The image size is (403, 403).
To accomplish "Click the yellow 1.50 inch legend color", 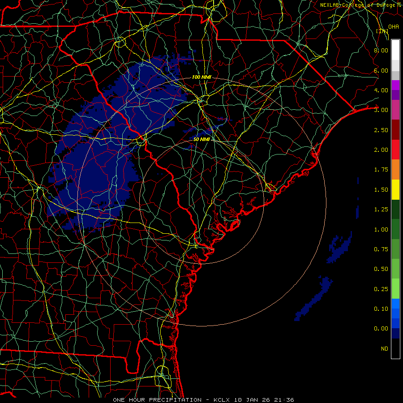I will coord(395,189).
